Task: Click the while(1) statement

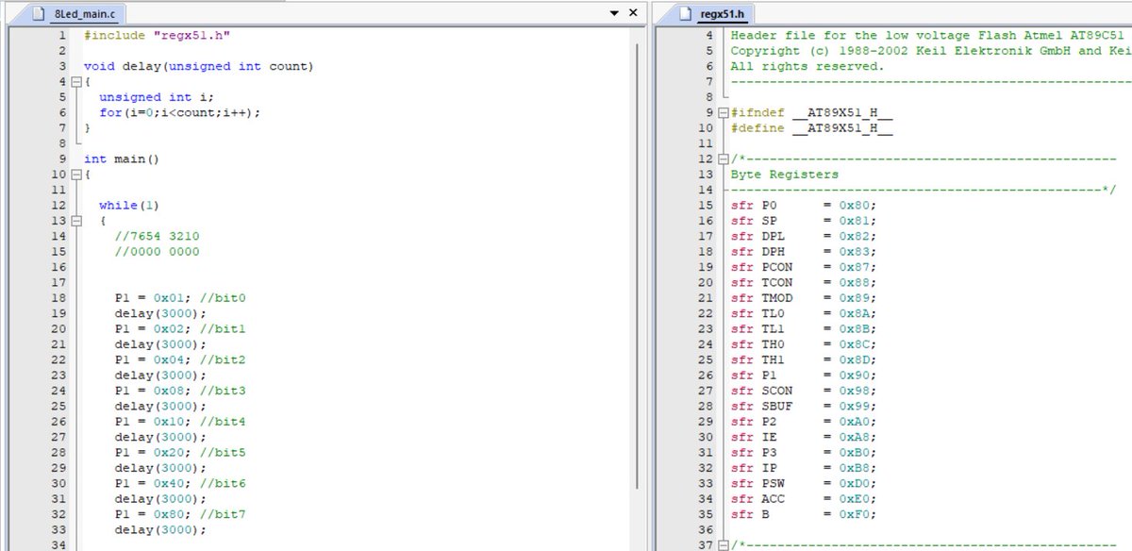Action: [131, 205]
